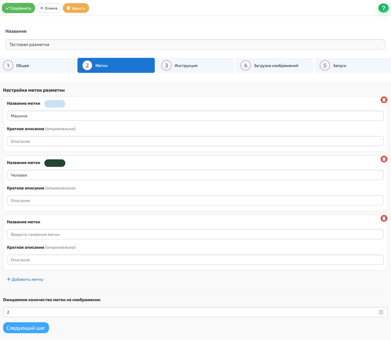Remove the empty third label via trash icon
Screen dimensions: 391x340
(x=384, y=218)
